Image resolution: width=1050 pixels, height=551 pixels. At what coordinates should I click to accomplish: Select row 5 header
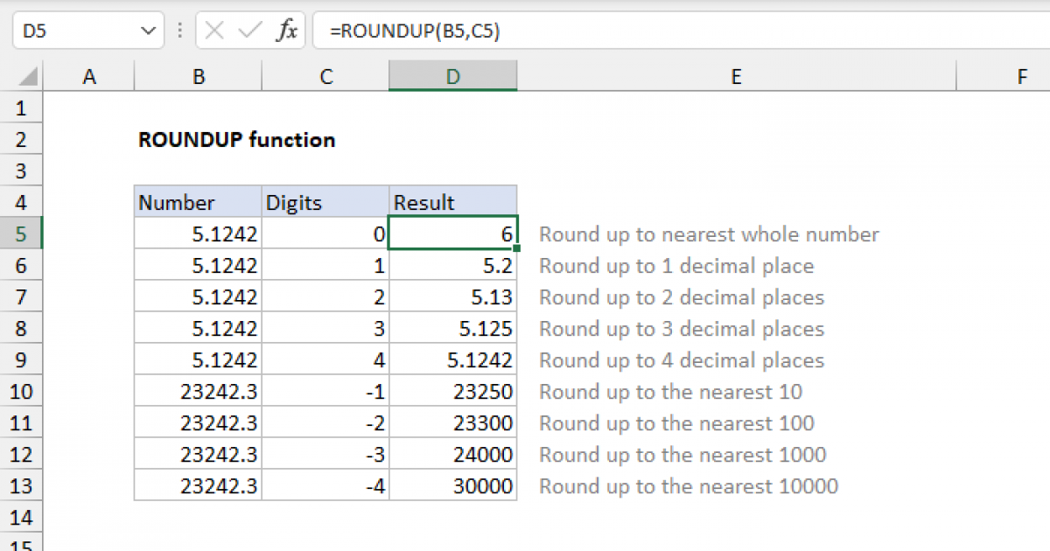(22, 234)
